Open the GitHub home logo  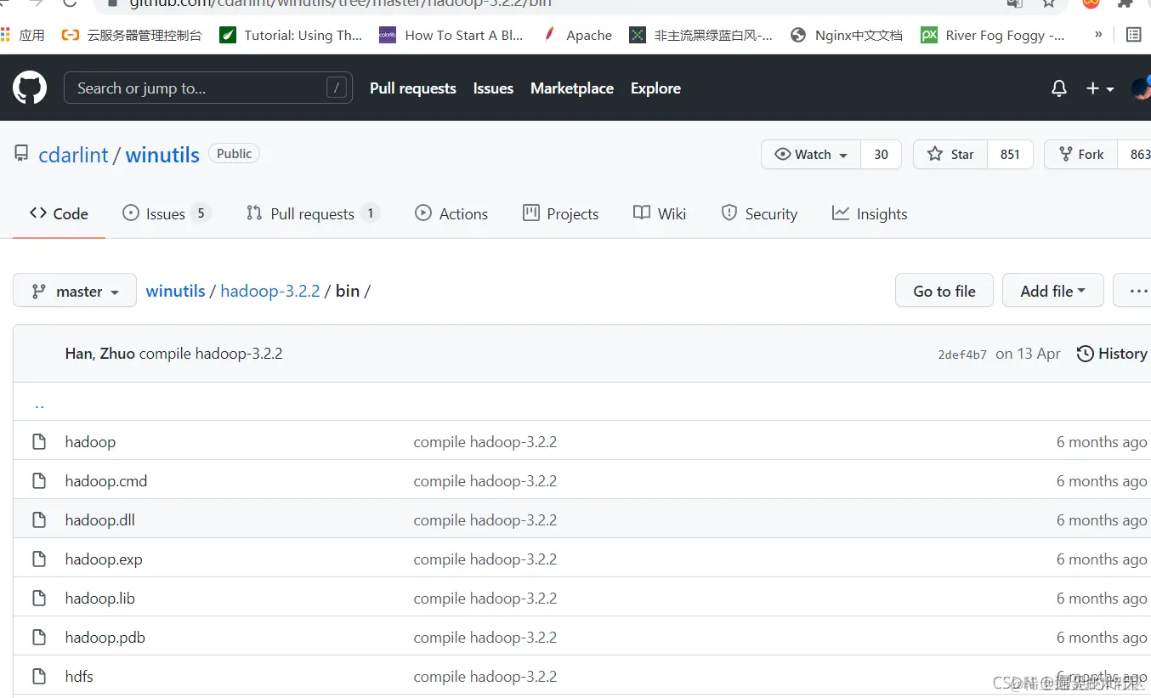[x=29, y=88]
